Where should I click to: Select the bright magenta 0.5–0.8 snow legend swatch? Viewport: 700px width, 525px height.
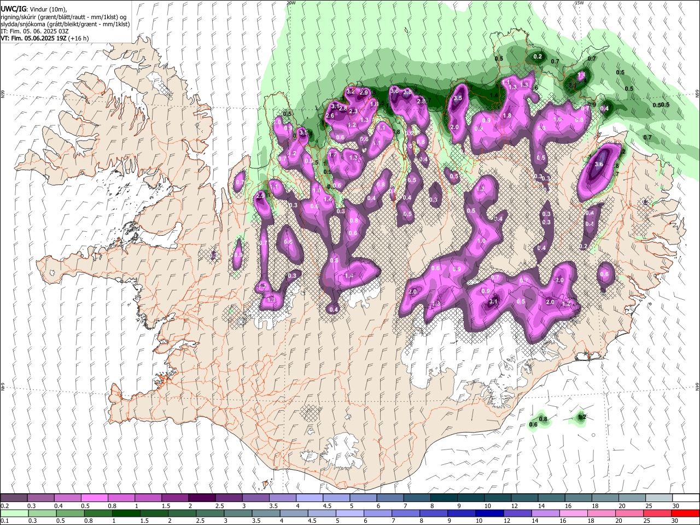[x=95, y=498]
